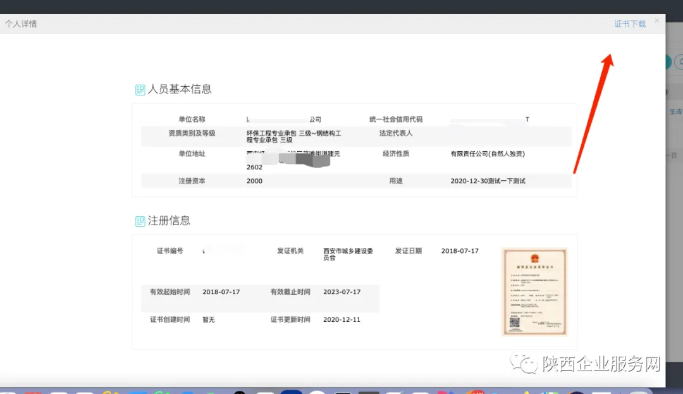Click the update date 2020-12-11

point(342,319)
